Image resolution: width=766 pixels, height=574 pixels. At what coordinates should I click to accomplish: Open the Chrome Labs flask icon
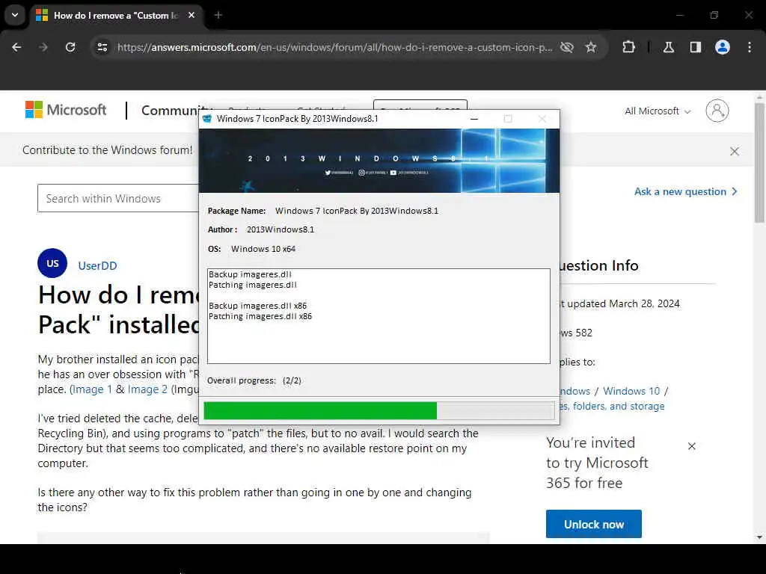[x=669, y=47]
